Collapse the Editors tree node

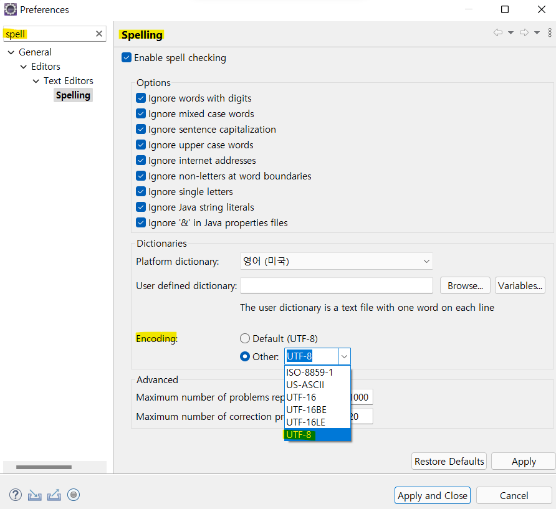[x=24, y=67]
